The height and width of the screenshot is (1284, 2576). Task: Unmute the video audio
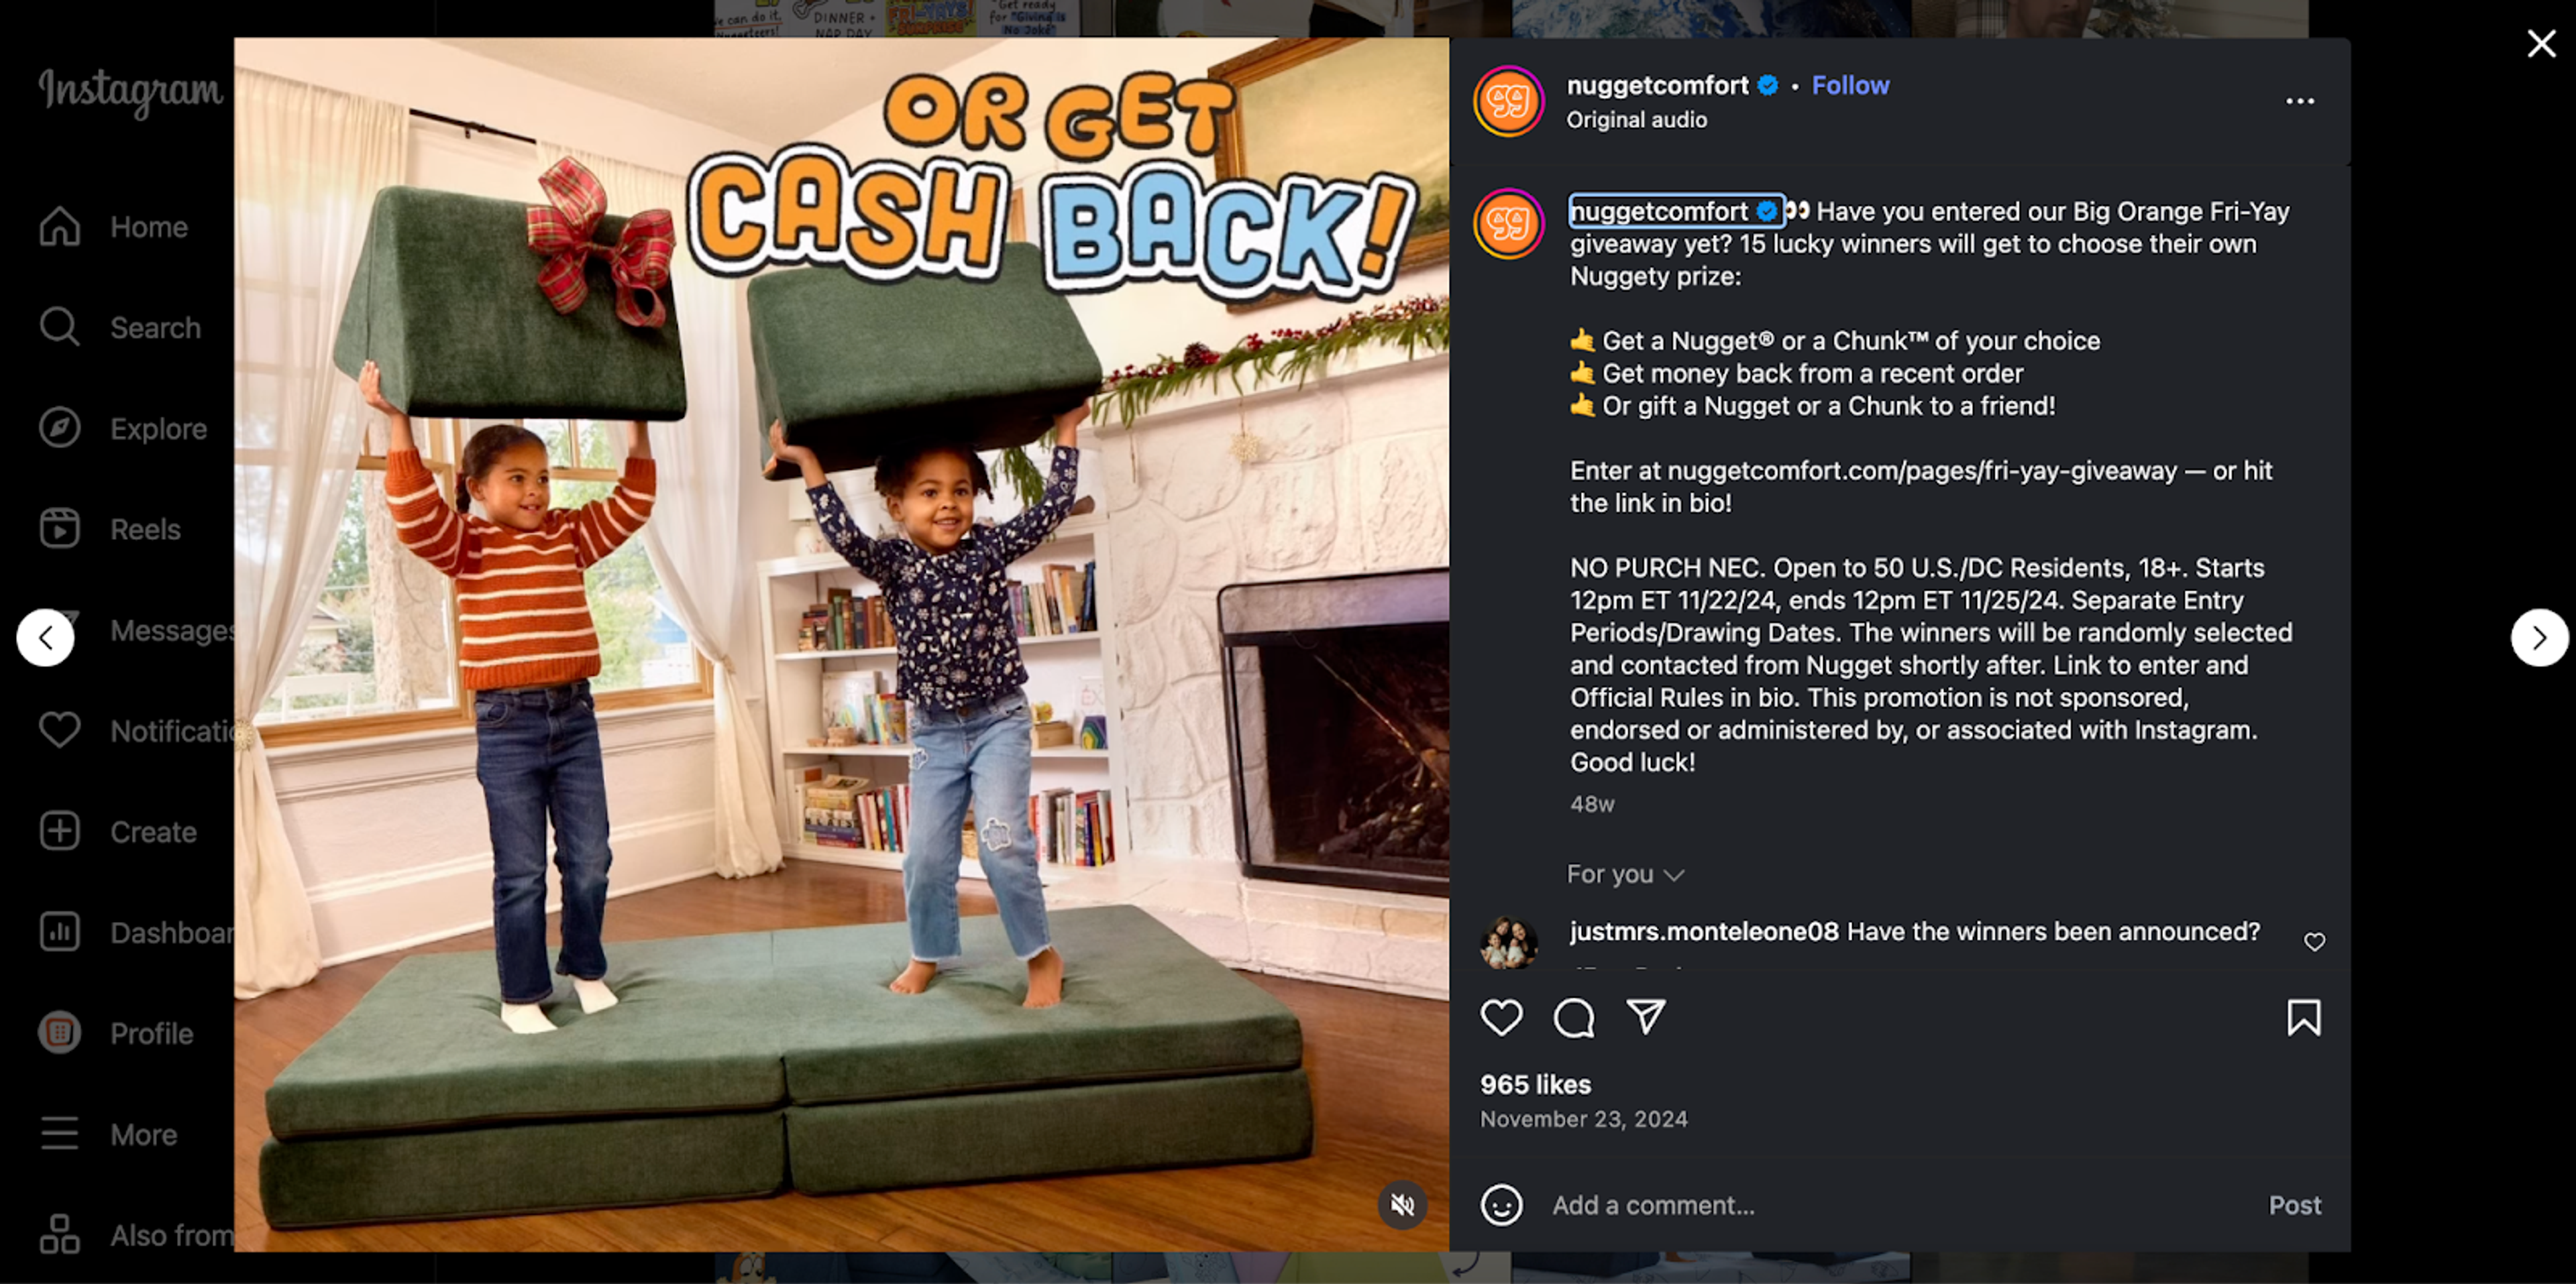point(1402,1204)
